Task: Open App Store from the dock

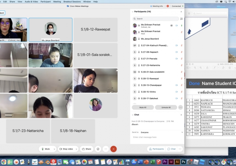Action: [134, 162]
